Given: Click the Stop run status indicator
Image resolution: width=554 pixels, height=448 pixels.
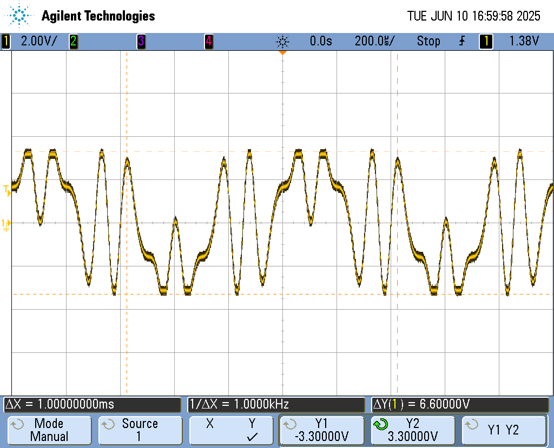Looking at the screenshot, I should click(x=428, y=41).
